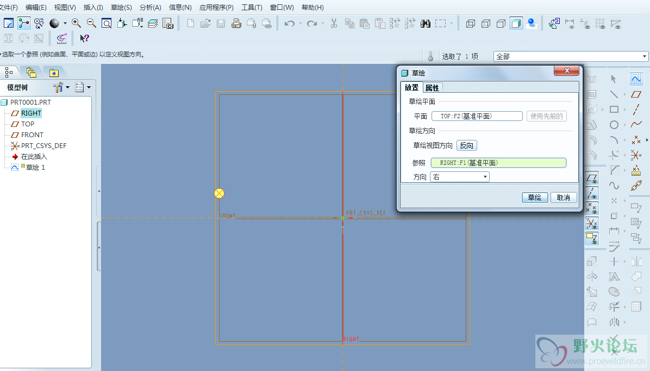This screenshot has height=371, width=650.
Task: Click the sketch orientation view icon
Action: 8,23
